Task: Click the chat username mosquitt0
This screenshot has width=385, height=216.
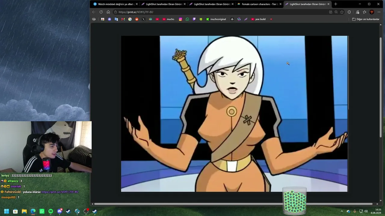Action: click(8, 197)
